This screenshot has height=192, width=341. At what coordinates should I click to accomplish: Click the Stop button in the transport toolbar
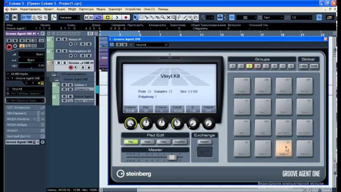(108, 18)
